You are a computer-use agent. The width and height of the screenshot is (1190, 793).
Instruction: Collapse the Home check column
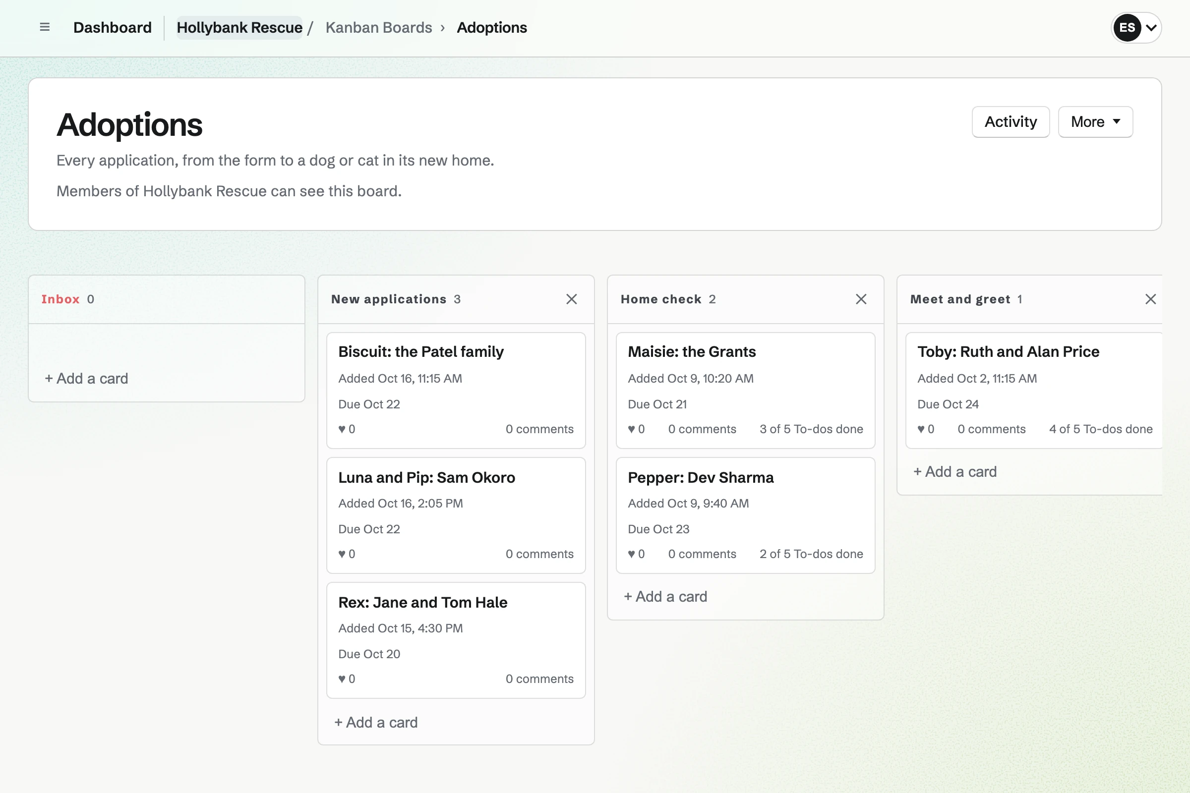coord(861,299)
